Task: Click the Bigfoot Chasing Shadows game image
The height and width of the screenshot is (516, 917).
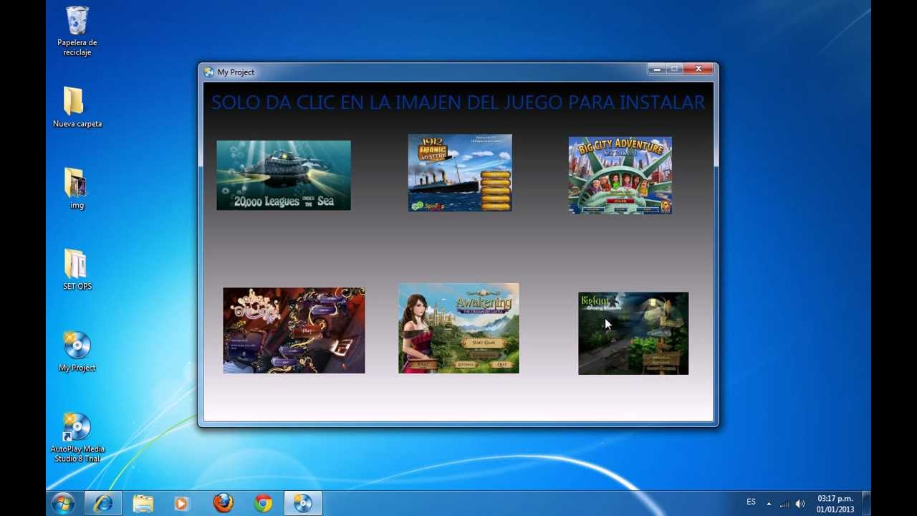Action: click(x=633, y=333)
